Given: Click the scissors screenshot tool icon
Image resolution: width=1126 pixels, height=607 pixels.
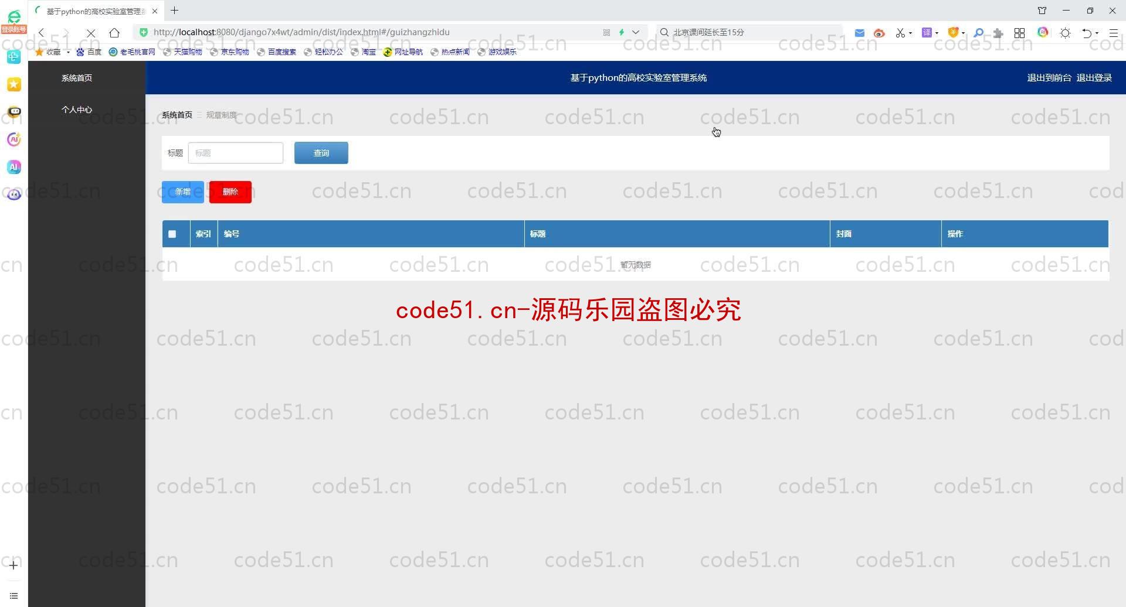Looking at the screenshot, I should 900,33.
